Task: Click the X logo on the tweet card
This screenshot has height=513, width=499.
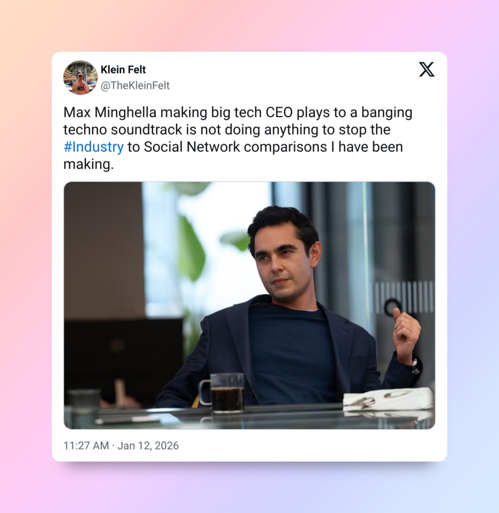Action: pos(427,69)
